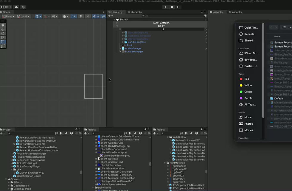Image resolution: width=292 pixels, height=191 pixels.
Task: Select the Green tag in Finder
Action: tap(248, 92)
